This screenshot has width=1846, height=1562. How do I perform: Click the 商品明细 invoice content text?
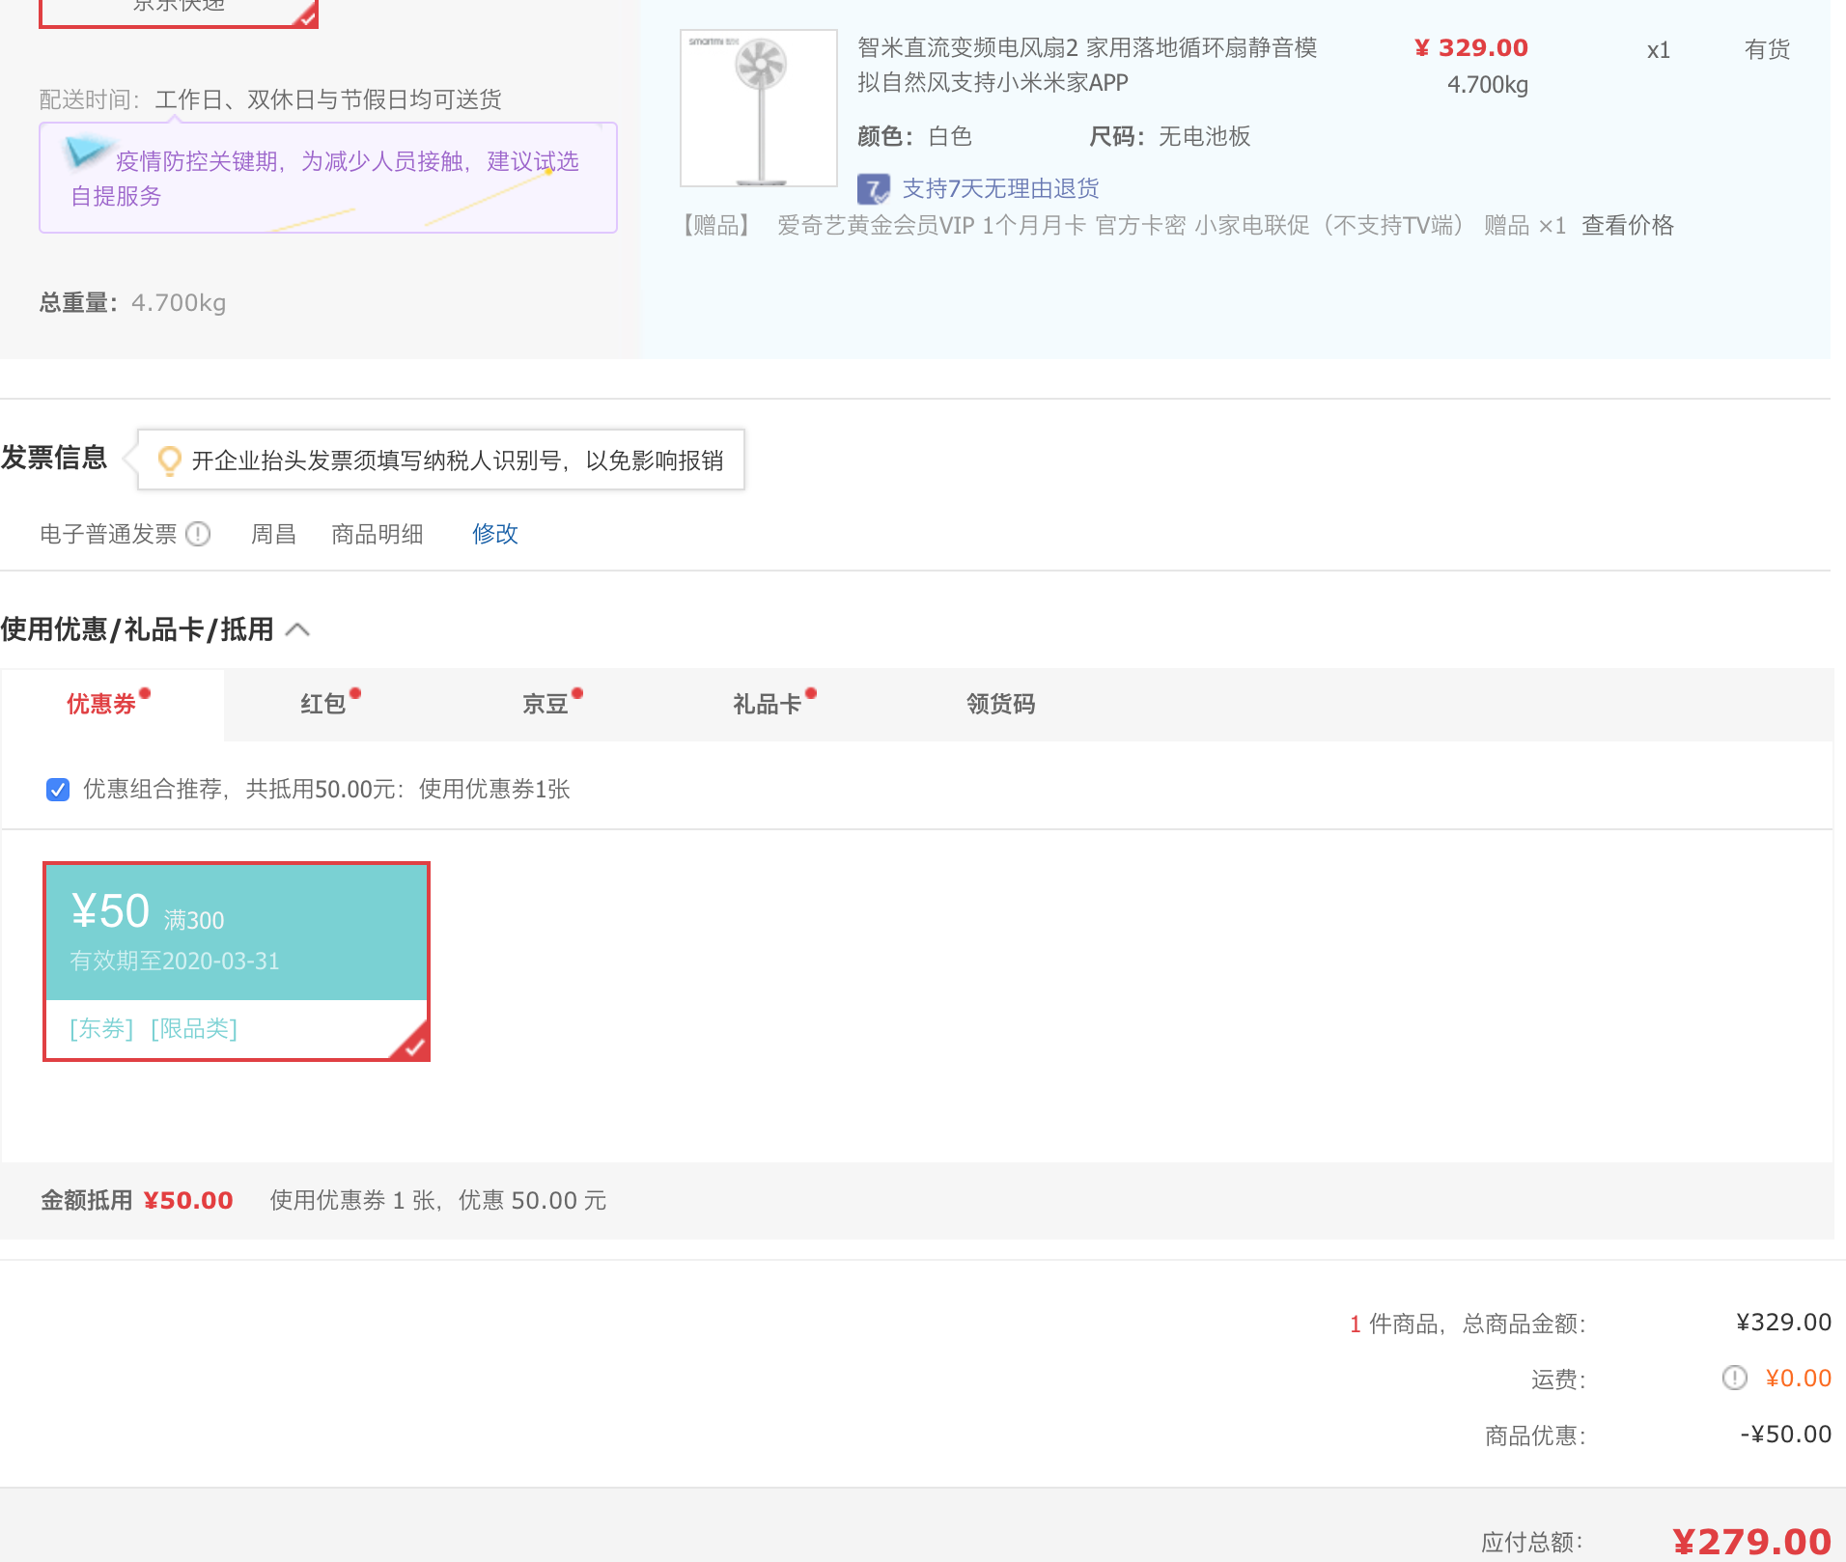[378, 534]
